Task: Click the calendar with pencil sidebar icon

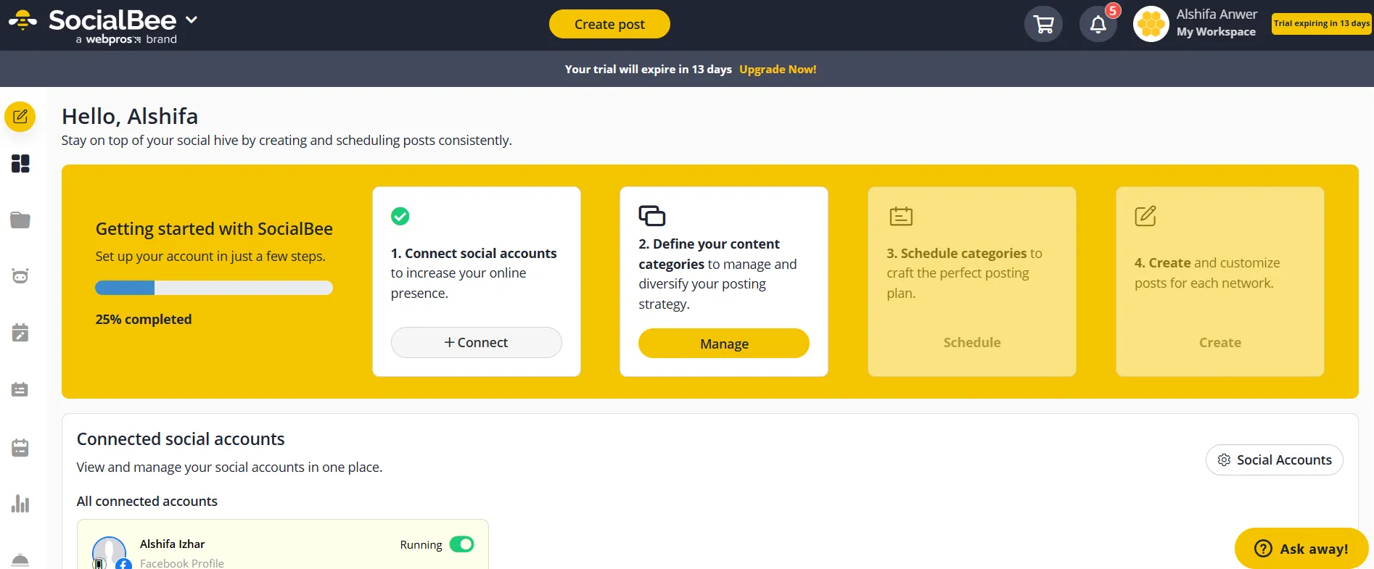Action: pos(20,333)
